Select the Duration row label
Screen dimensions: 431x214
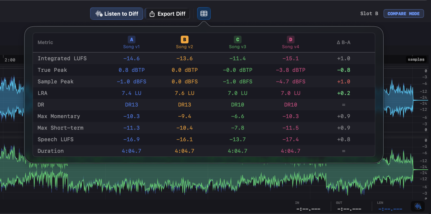click(51, 151)
